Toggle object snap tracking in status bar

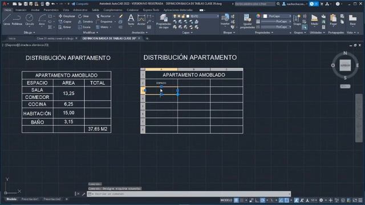[281, 200]
